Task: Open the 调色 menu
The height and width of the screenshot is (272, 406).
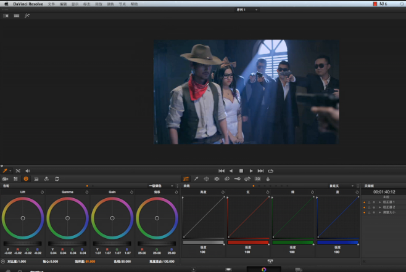Action: click(110, 4)
